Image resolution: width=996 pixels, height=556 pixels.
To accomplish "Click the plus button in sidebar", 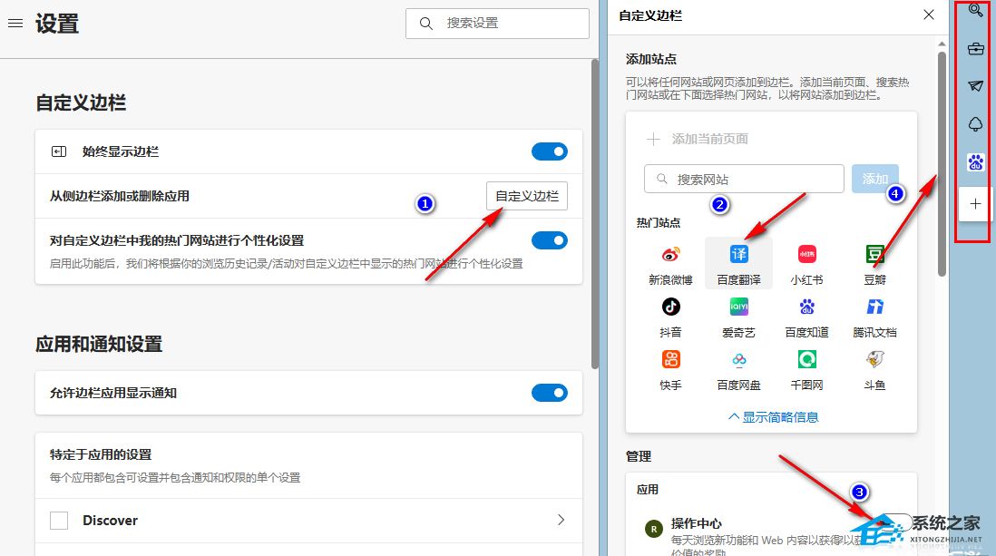I will [975, 204].
